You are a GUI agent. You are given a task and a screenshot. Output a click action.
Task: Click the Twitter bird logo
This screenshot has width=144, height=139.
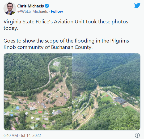(137, 5)
